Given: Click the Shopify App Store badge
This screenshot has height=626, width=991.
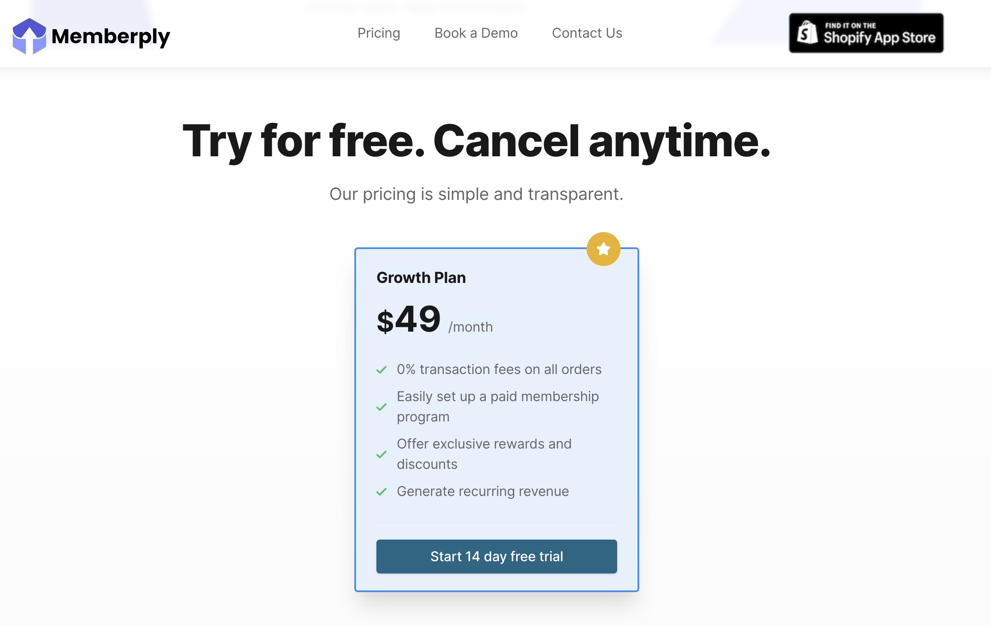Looking at the screenshot, I should point(866,33).
